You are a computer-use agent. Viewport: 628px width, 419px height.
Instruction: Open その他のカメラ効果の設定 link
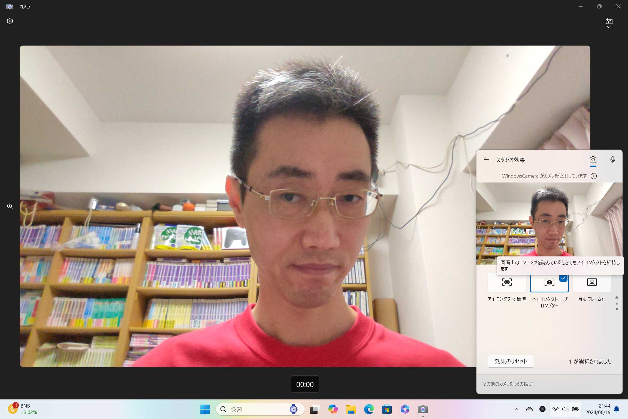pos(508,384)
